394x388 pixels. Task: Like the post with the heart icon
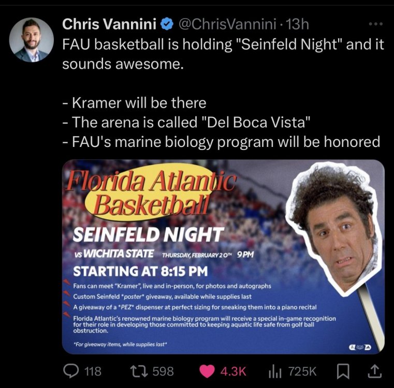point(207,370)
